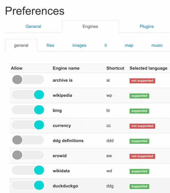Select the duckduckgo engine name
This screenshot has width=170, height=193.
pos(65,186)
